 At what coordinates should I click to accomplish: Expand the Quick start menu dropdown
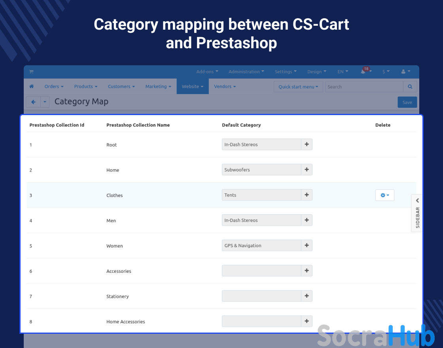298,87
